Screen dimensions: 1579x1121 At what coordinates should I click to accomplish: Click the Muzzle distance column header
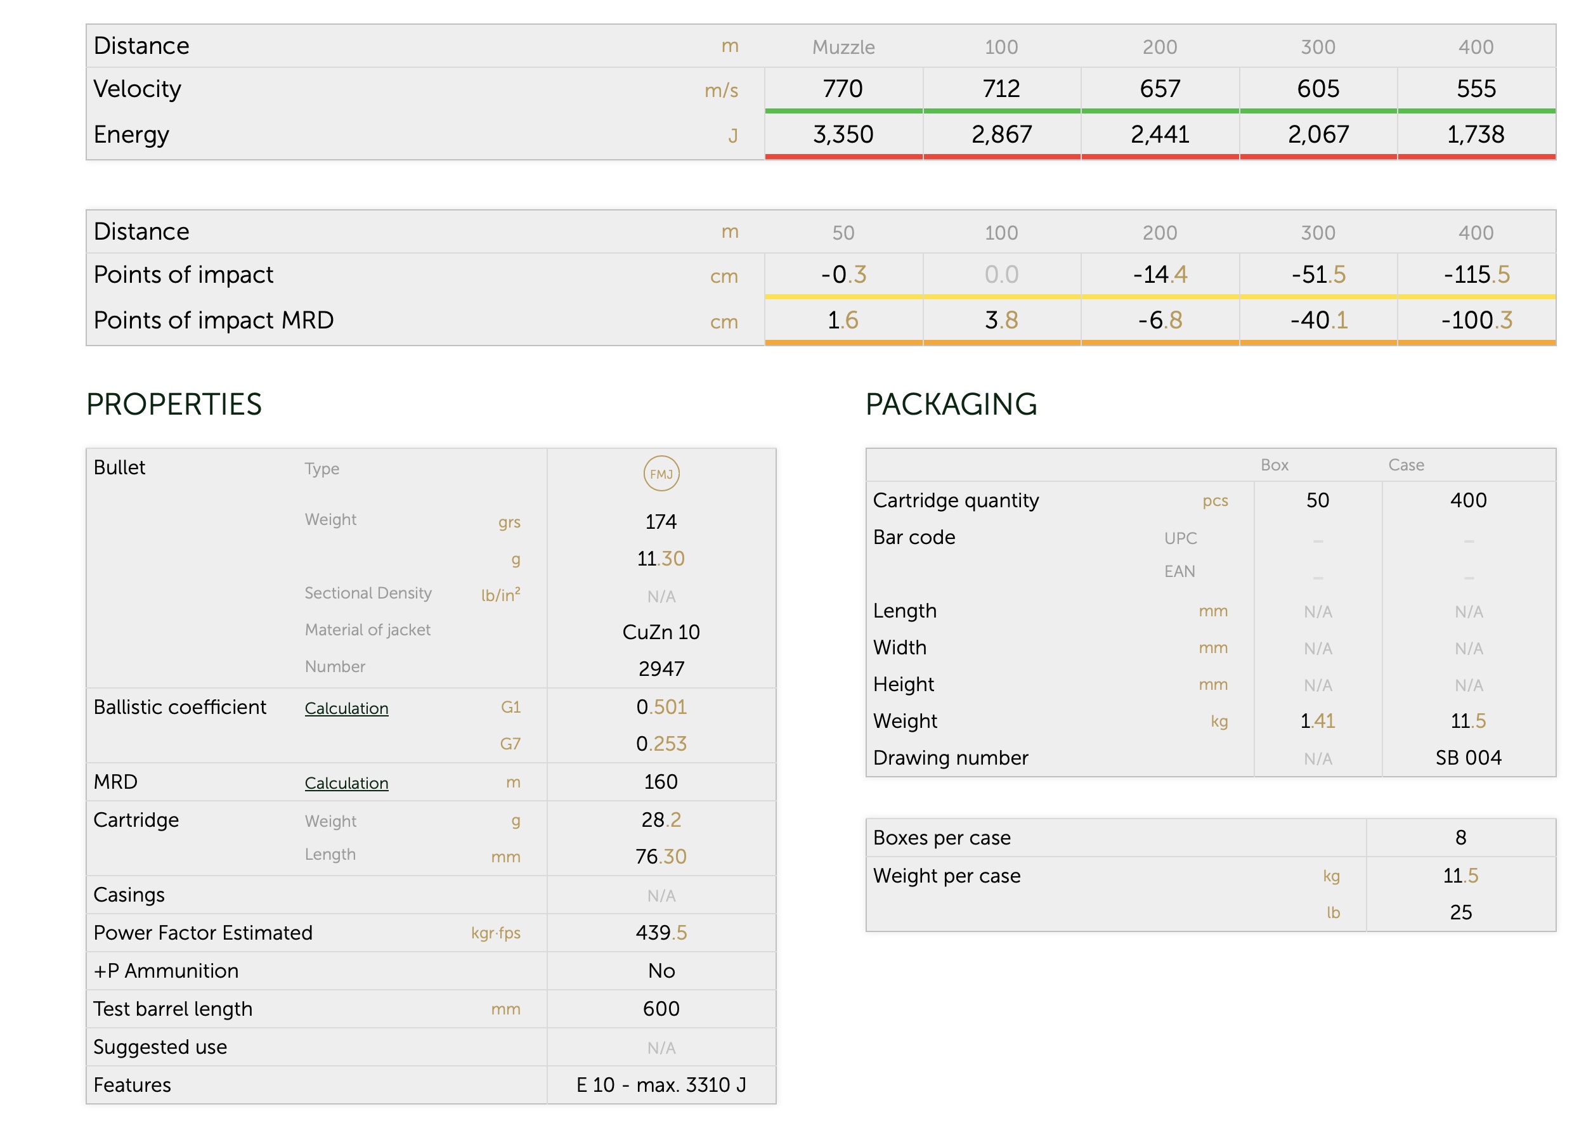click(842, 47)
